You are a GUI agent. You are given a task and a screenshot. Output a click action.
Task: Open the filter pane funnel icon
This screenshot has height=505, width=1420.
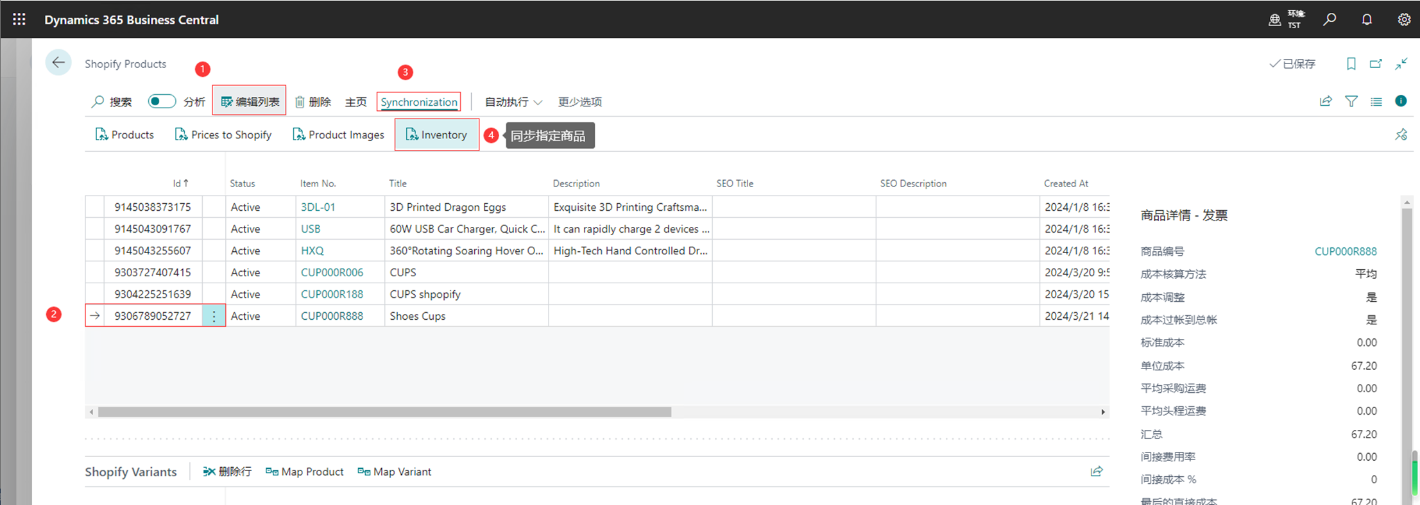1351,101
